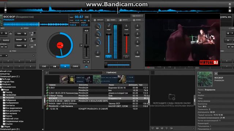Image resolution: width=234 pixels, height=131 pixels.
Task: Click the ВЫХОД loop exit button
Action: [6, 40]
